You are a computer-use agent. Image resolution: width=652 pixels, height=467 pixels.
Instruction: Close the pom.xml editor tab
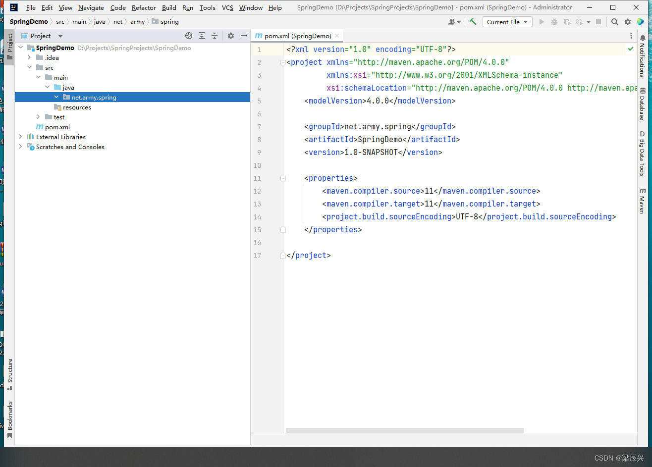point(337,36)
